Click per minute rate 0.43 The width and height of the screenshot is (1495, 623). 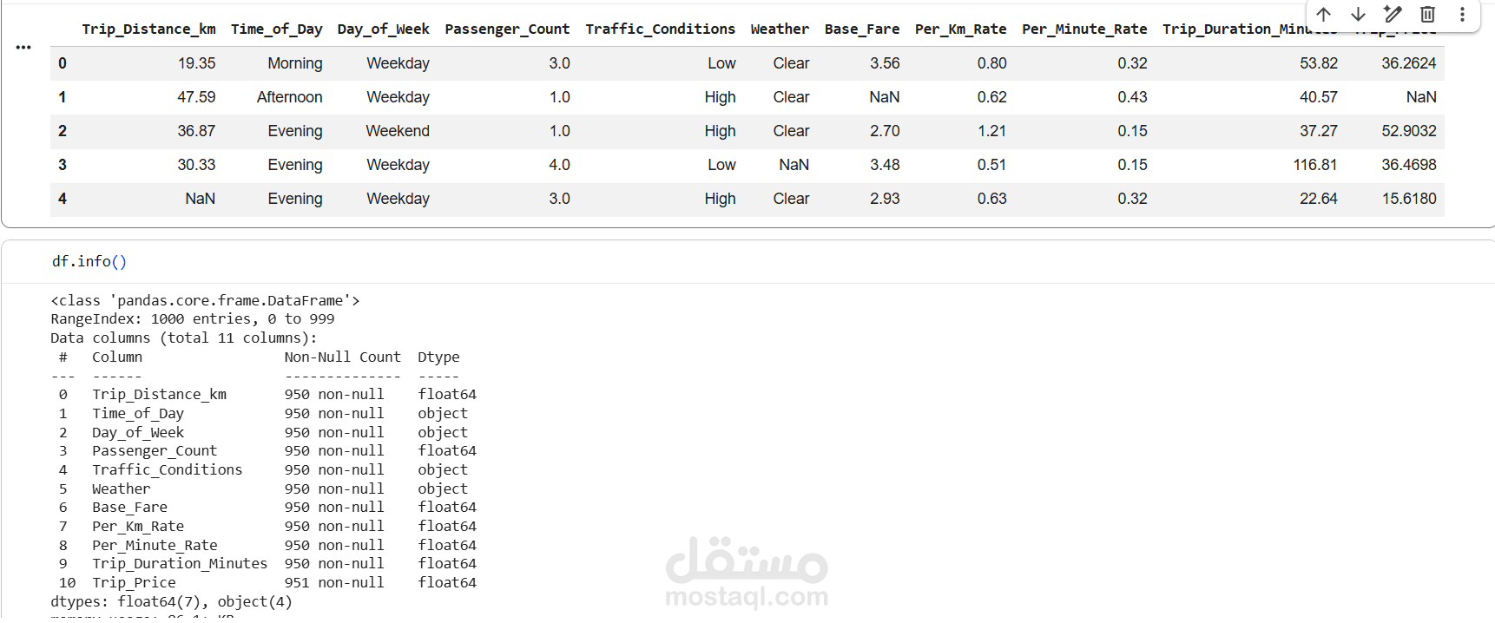pyautogui.click(x=1132, y=97)
